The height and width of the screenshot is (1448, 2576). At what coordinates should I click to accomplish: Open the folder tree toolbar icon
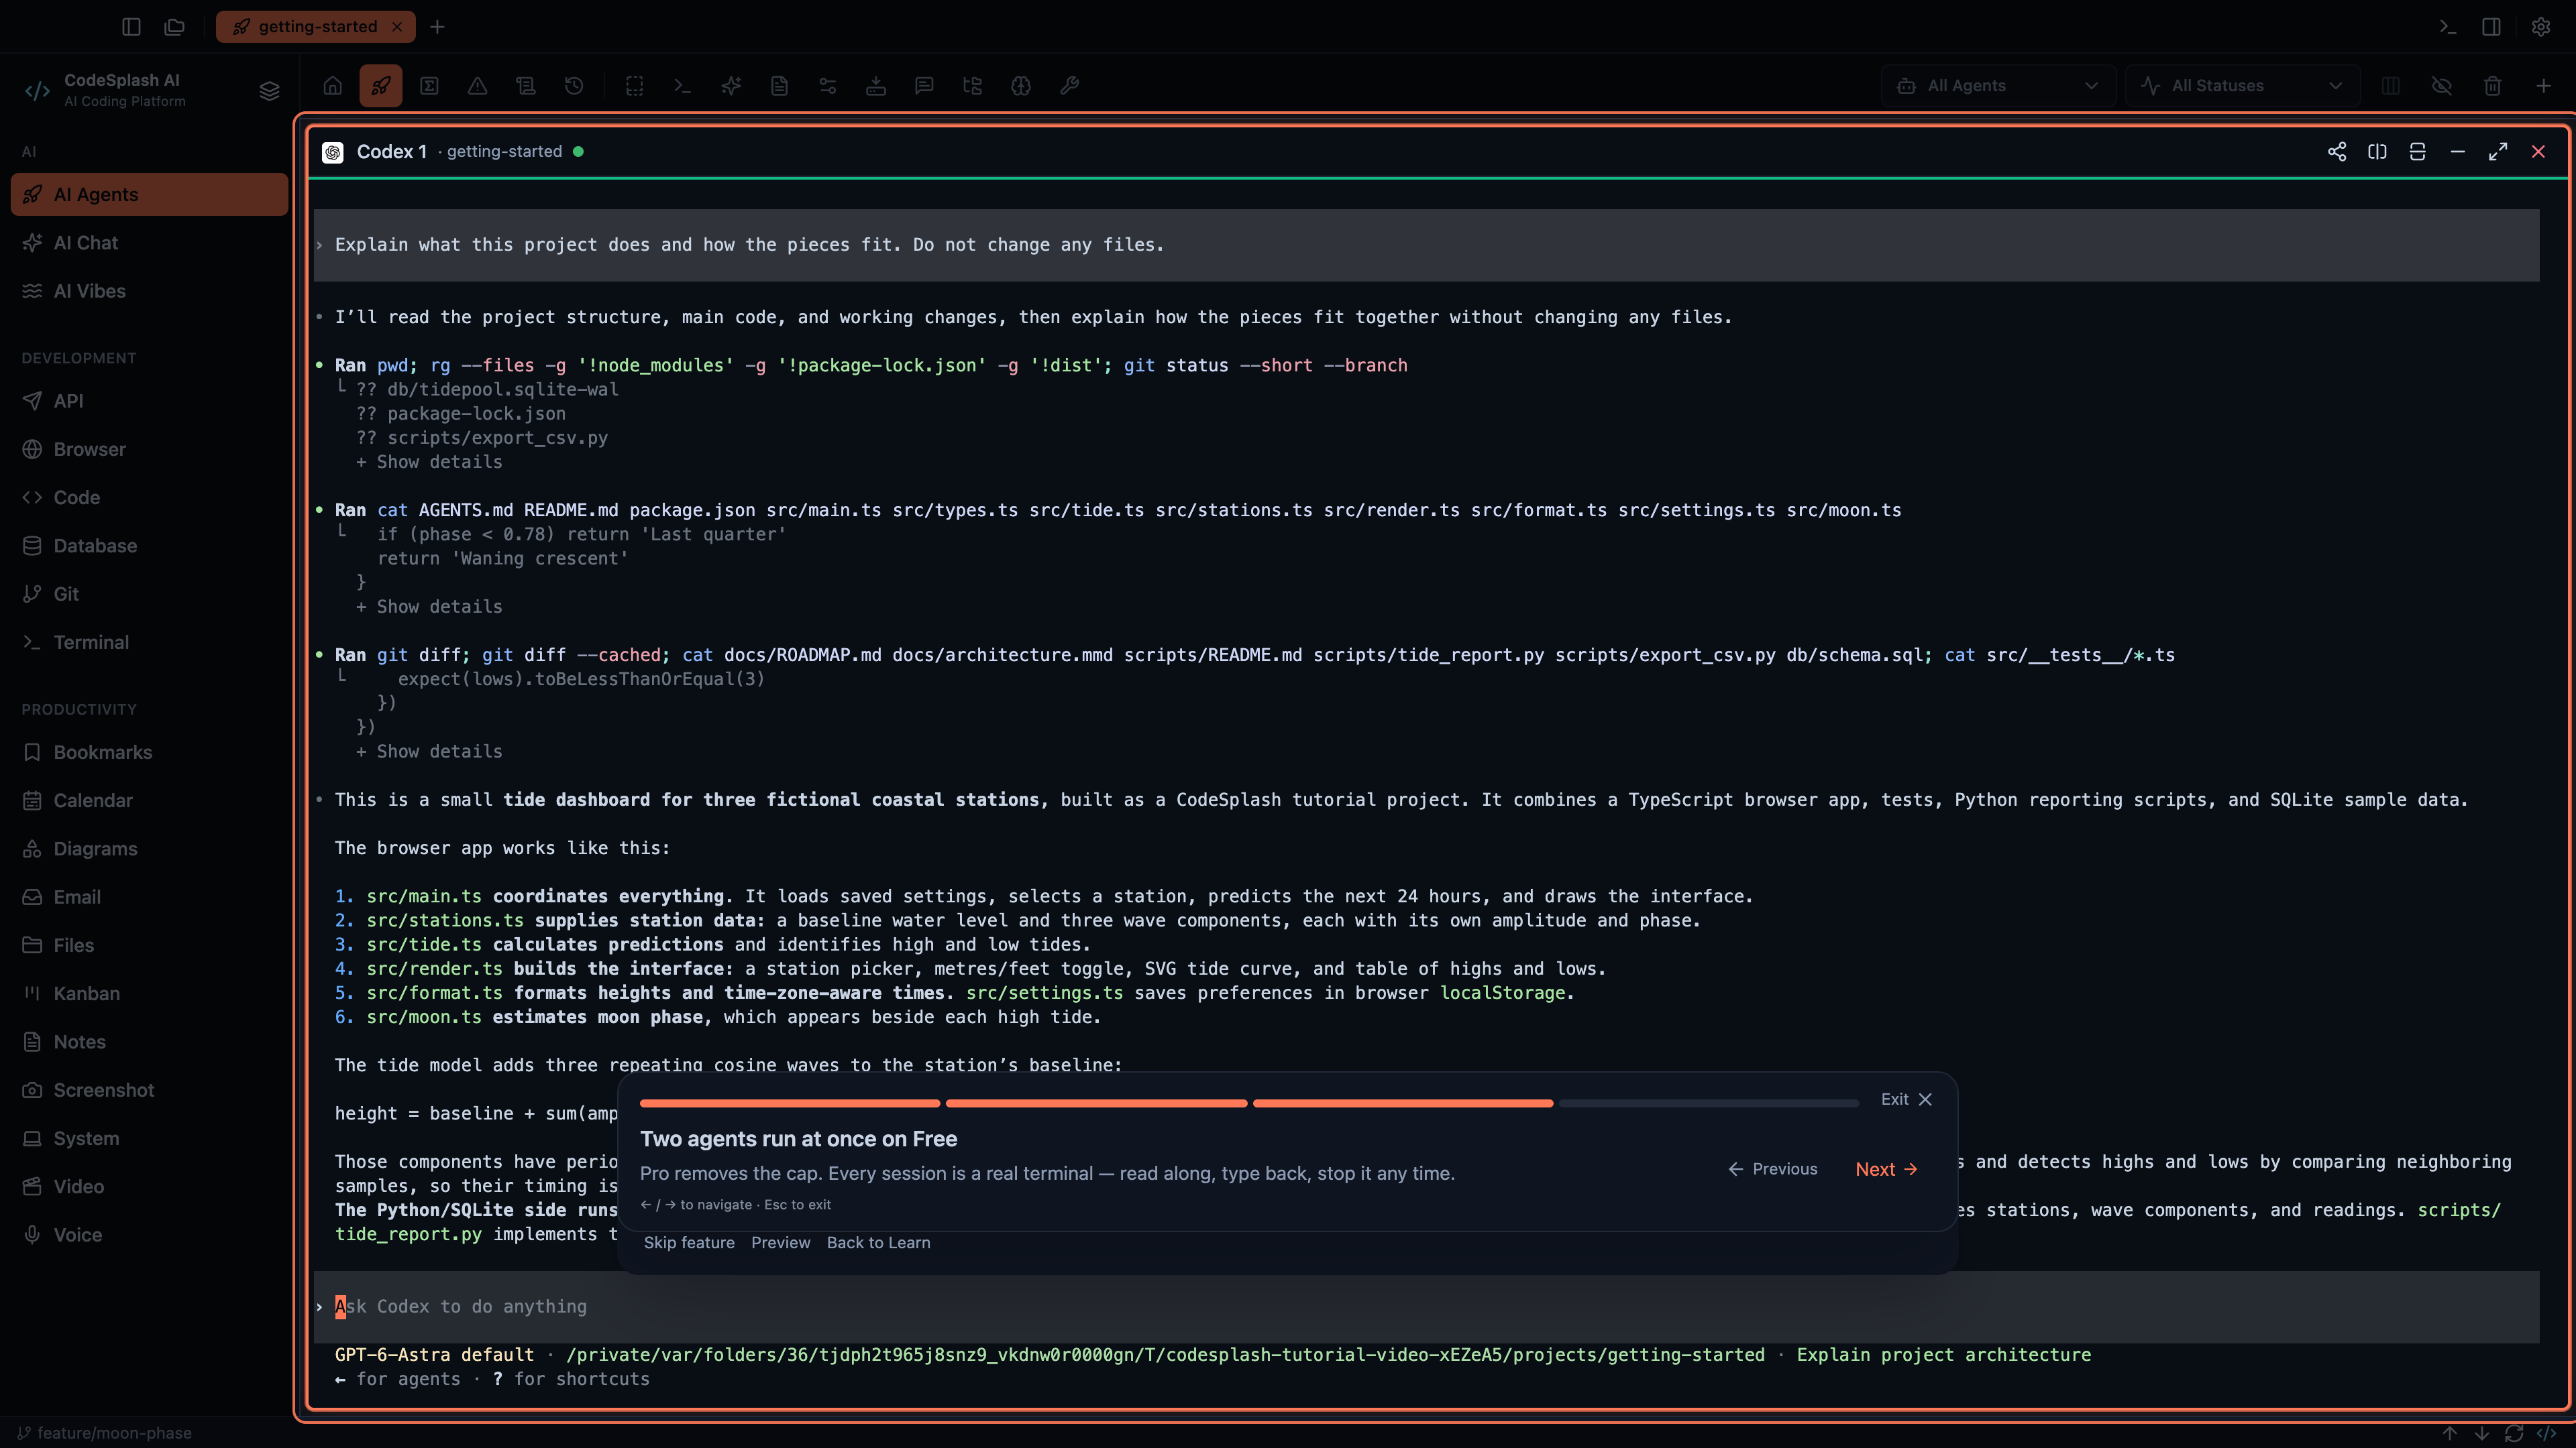coord(972,86)
